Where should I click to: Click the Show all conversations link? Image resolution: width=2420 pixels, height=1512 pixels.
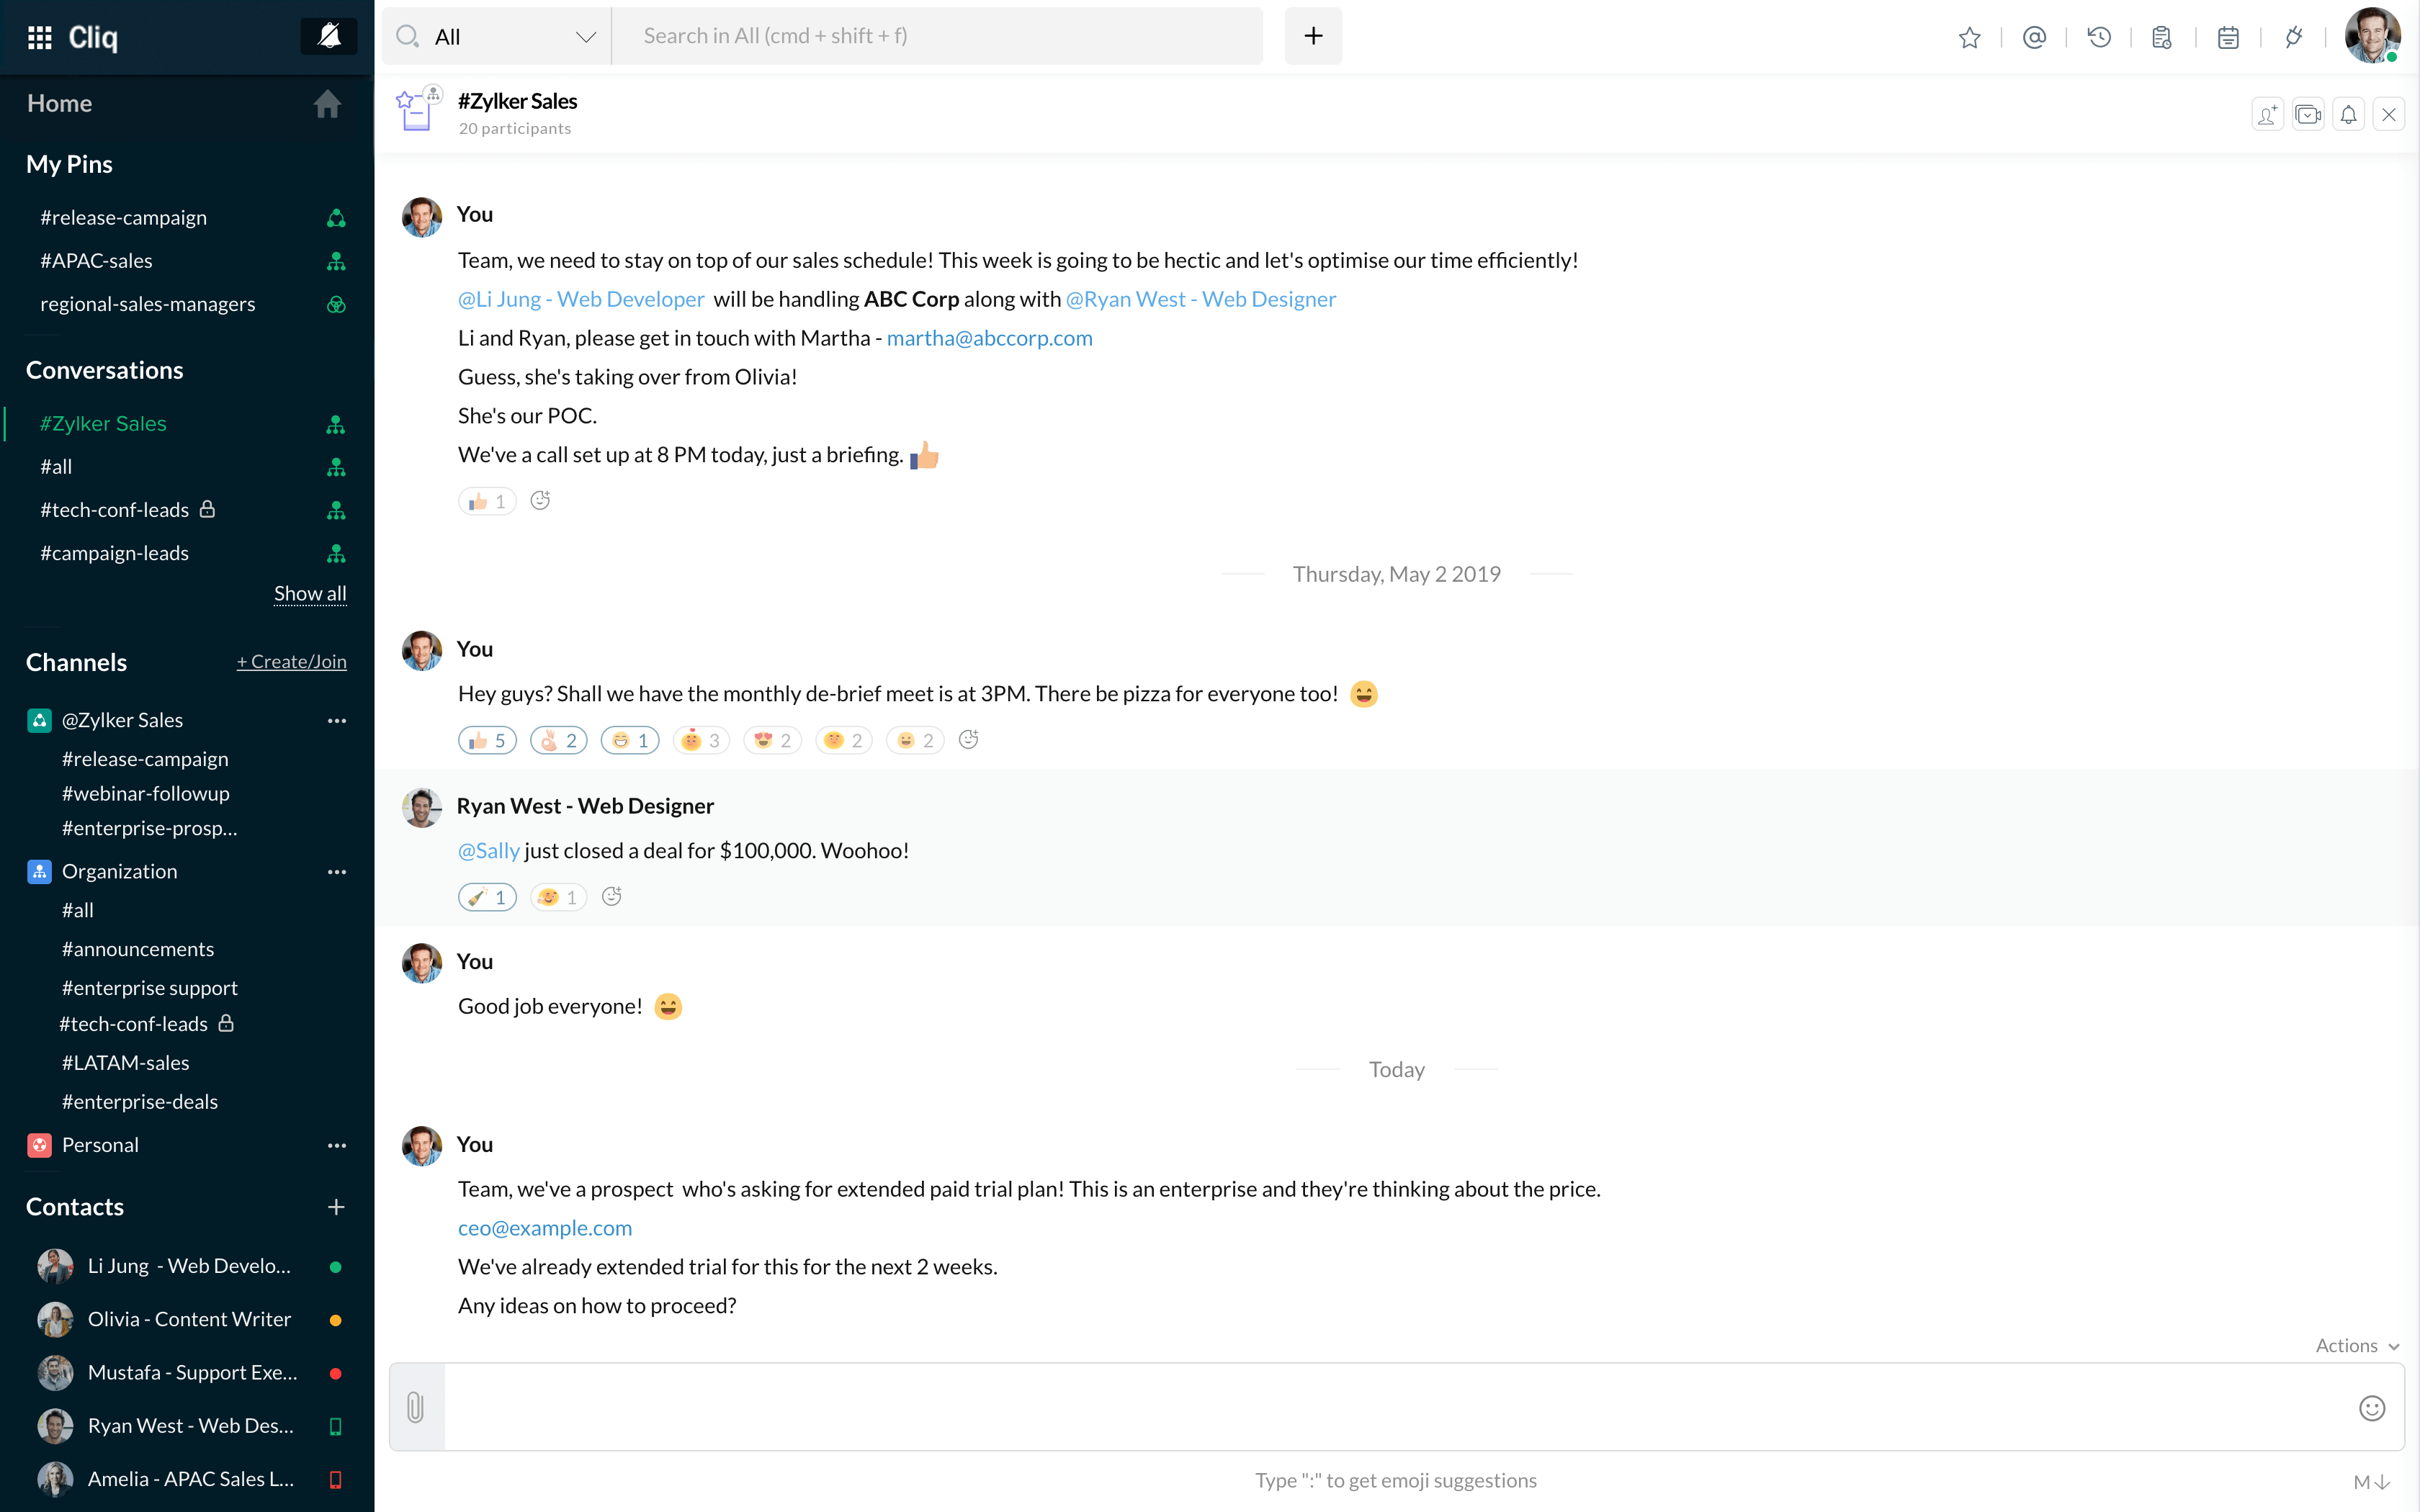(310, 593)
